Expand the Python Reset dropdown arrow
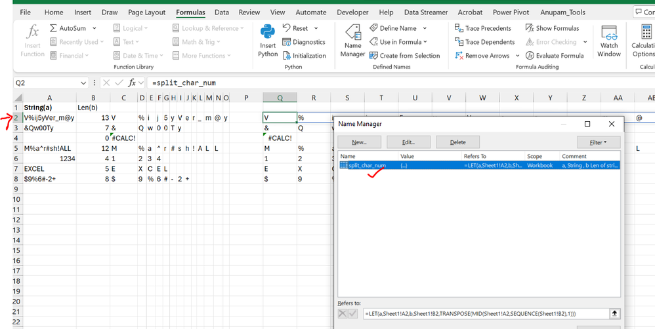The height and width of the screenshot is (329, 655). (x=316, y=28)
